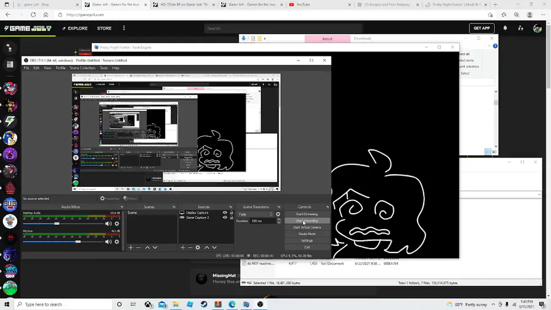The image size is (551, 310).
Task: Move scene down in Scenes panel
Action: tap(155, 248)
